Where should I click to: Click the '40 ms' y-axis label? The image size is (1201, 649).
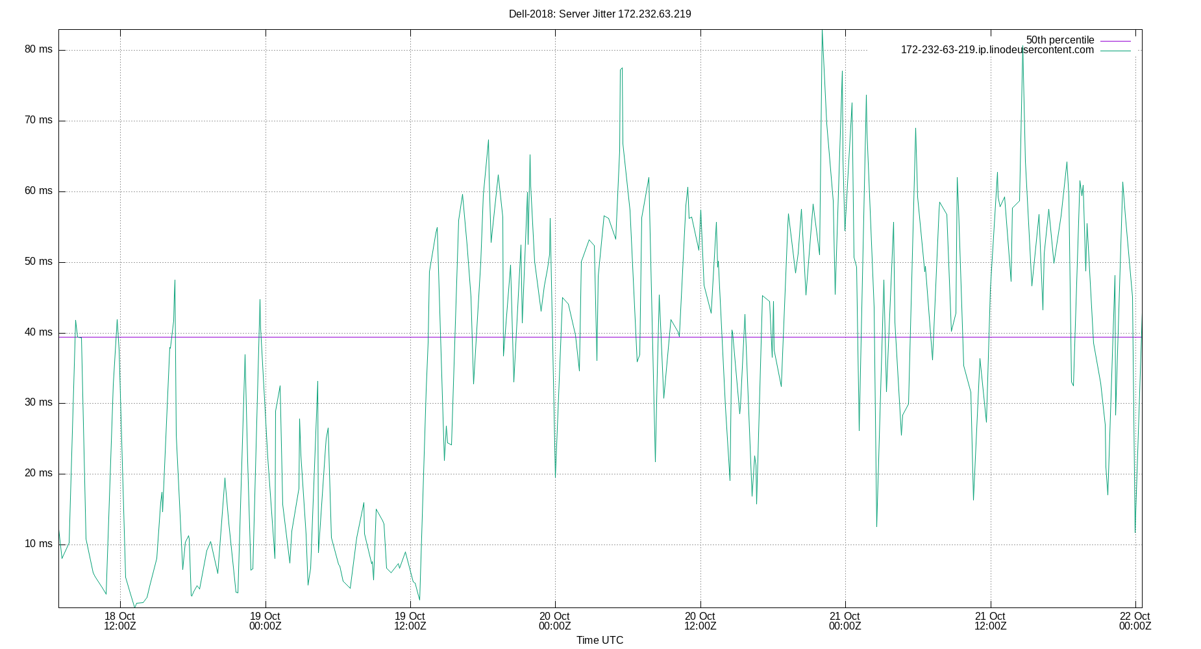point(38,332)
